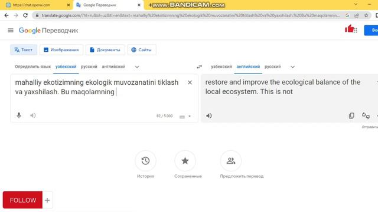Start voice input with microphone
This screenshot has height=212, width=378.
coord(19,115)
